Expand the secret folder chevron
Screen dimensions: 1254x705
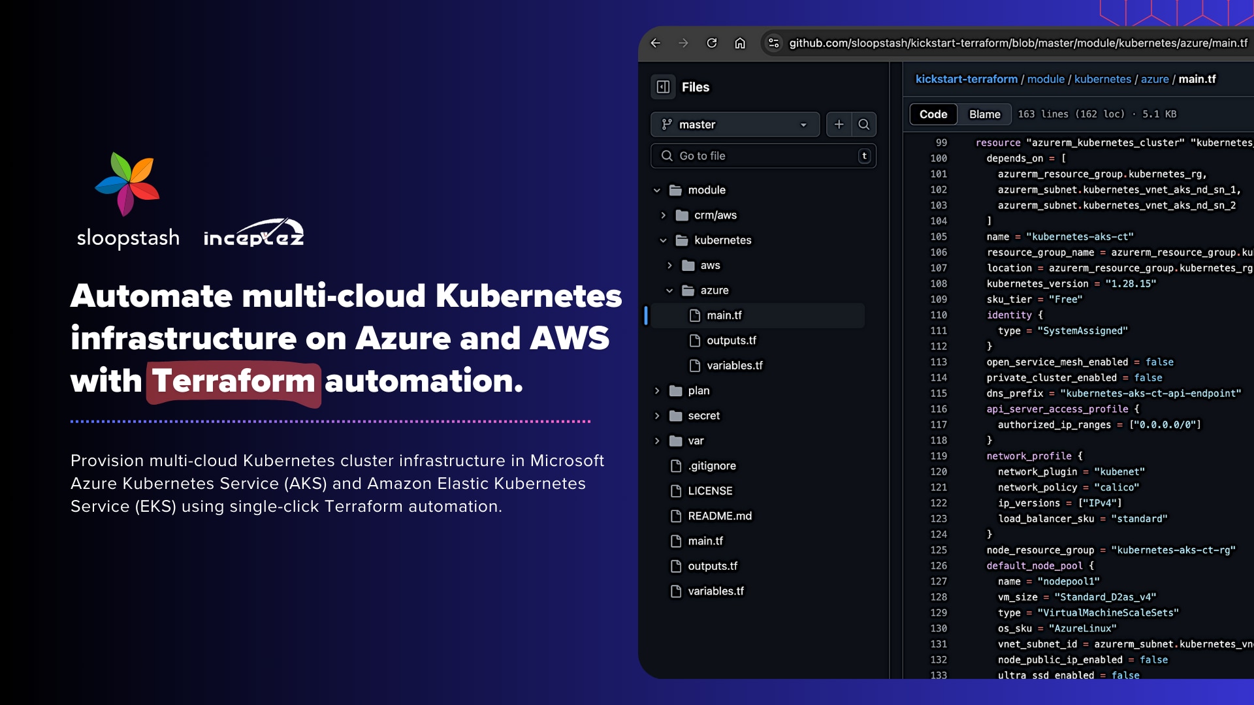pyautogui.click(x=657, y=416)
